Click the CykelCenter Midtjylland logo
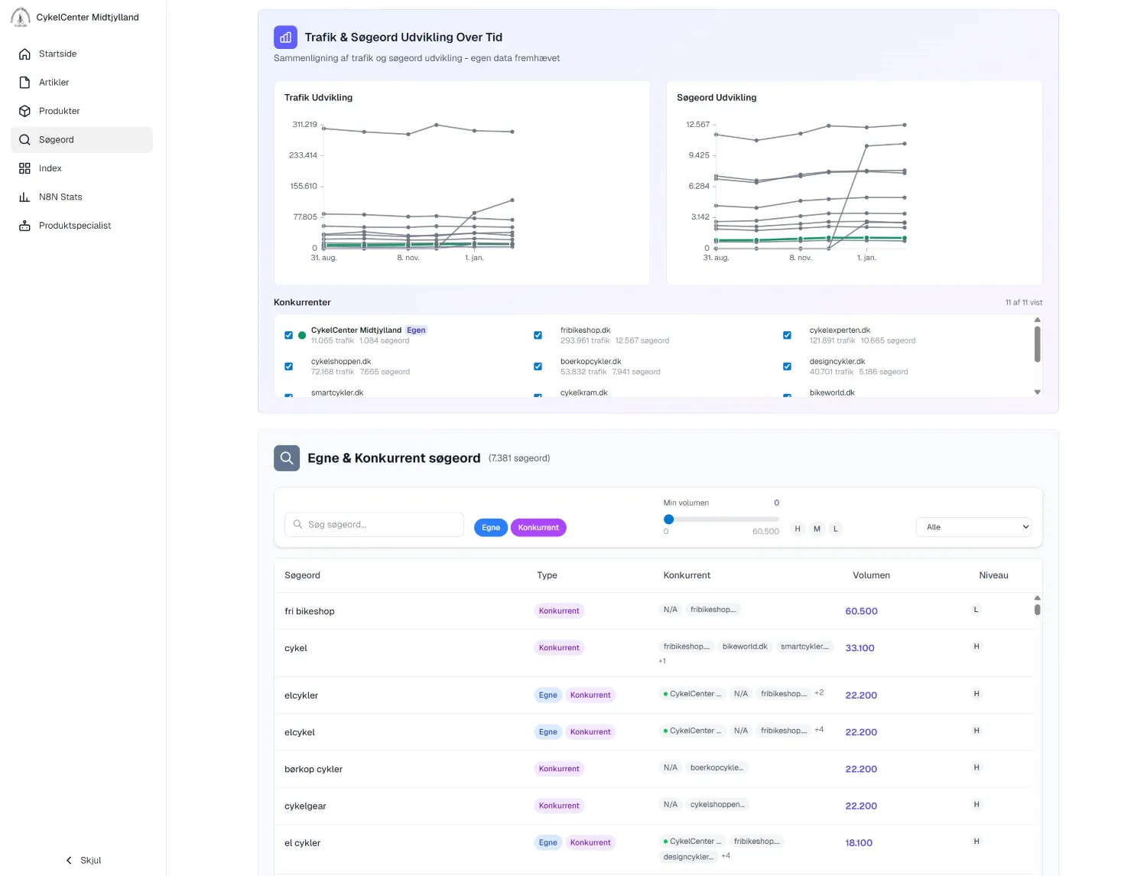This screenshot has height=876, width=1147. pos(21,17)
